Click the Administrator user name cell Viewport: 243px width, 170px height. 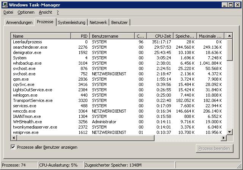coord(104,122)
